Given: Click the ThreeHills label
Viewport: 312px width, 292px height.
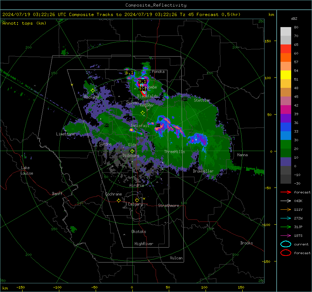Looking at the screenshot, I should coord(174,152).
